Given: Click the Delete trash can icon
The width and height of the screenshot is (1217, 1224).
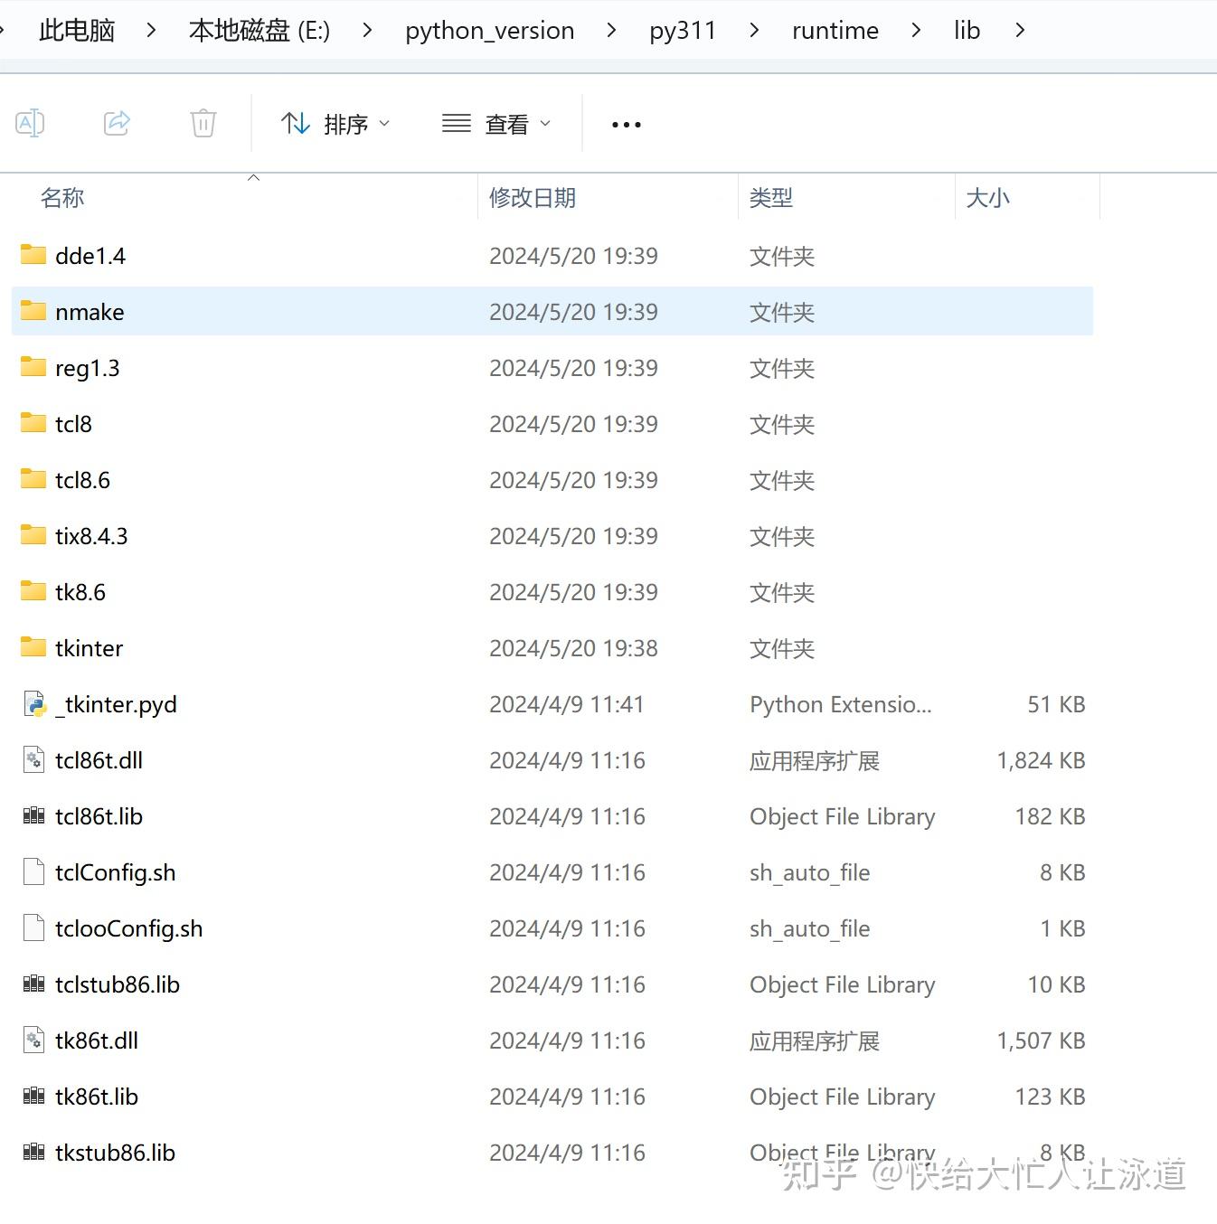Looking at the screenshot, I should click(203, 123).
